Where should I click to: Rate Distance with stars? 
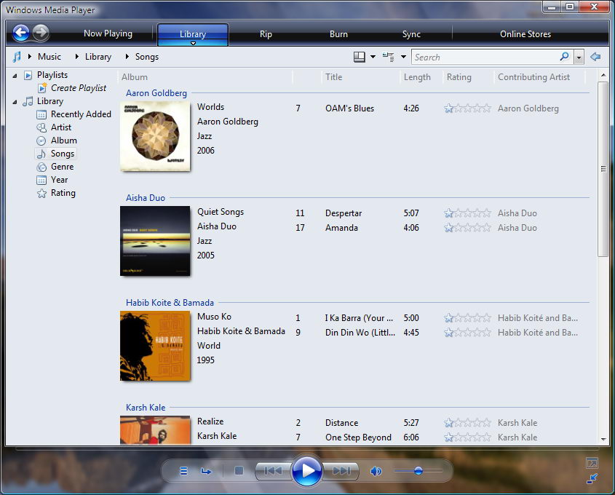pyautogui.click(x=467, y=423)
